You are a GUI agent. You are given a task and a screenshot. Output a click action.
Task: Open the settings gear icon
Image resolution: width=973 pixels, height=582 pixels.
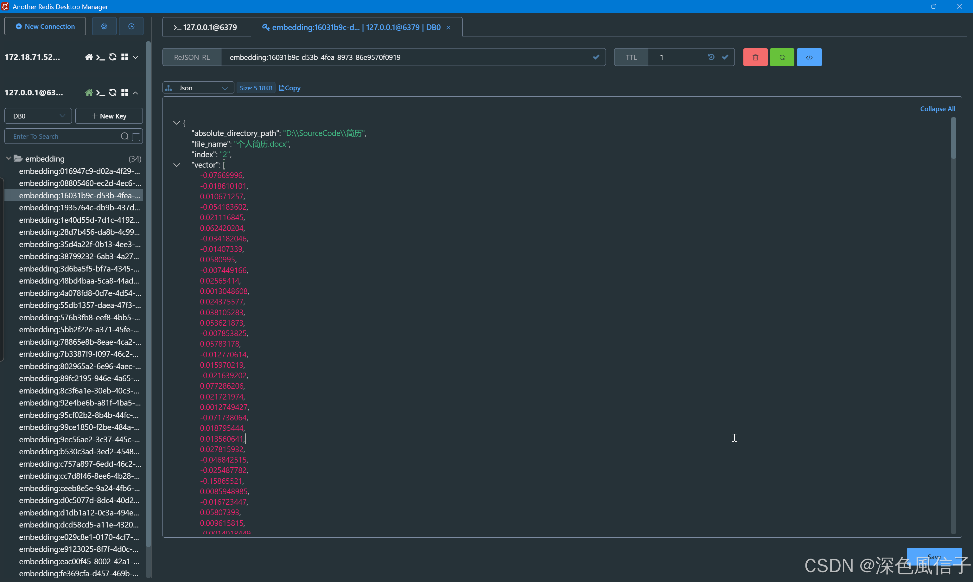(104, 26)
